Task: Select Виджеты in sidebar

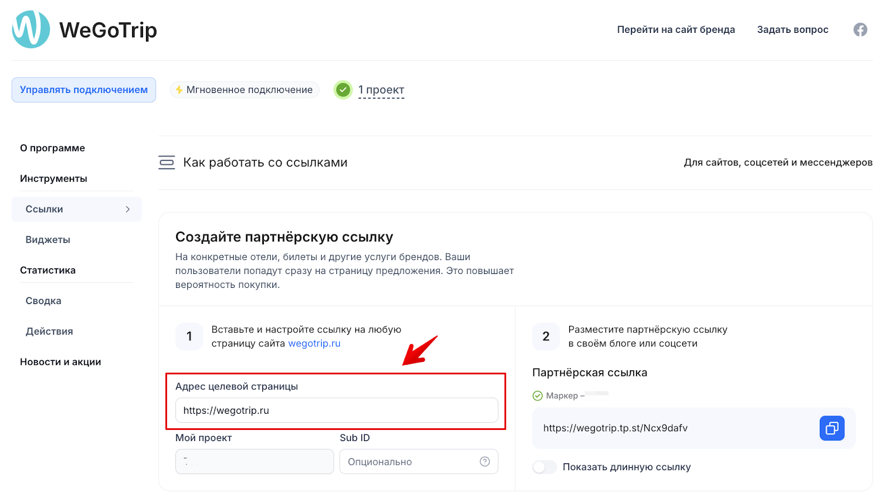Action: coord(48,240)
